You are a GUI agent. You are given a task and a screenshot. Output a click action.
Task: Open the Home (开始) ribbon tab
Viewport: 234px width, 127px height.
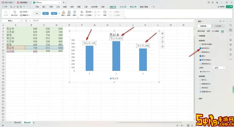coord(37,7)
